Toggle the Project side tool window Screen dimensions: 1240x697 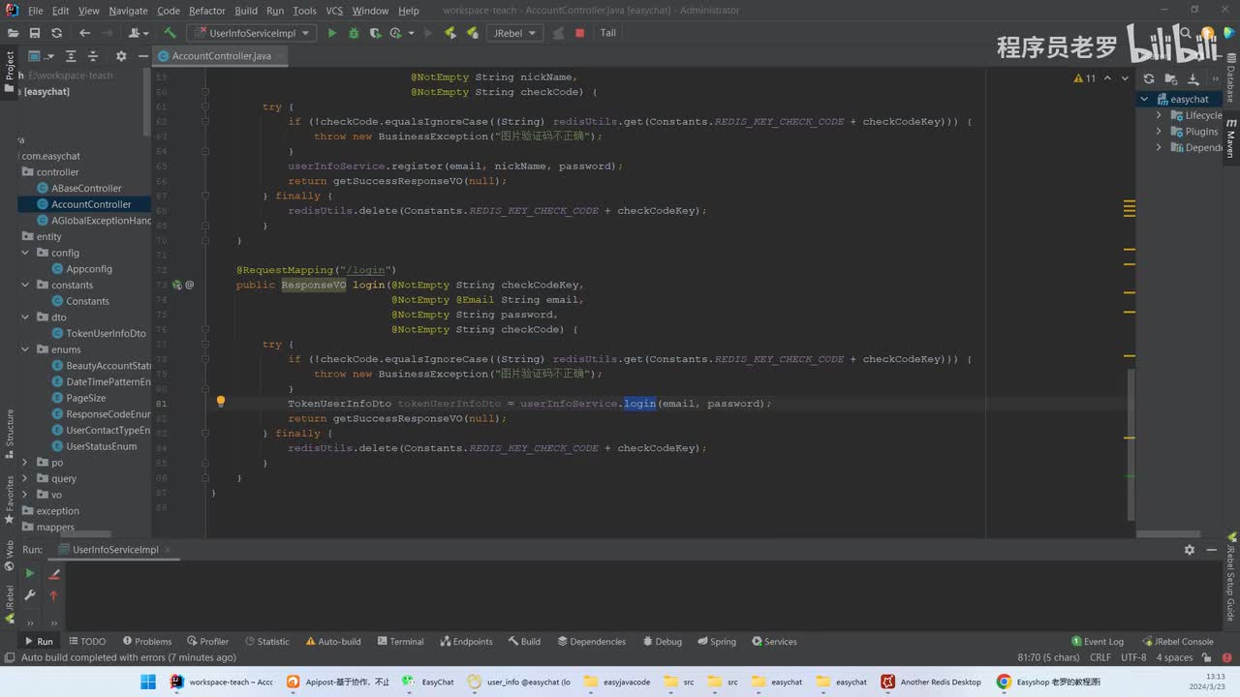point(10,66)
